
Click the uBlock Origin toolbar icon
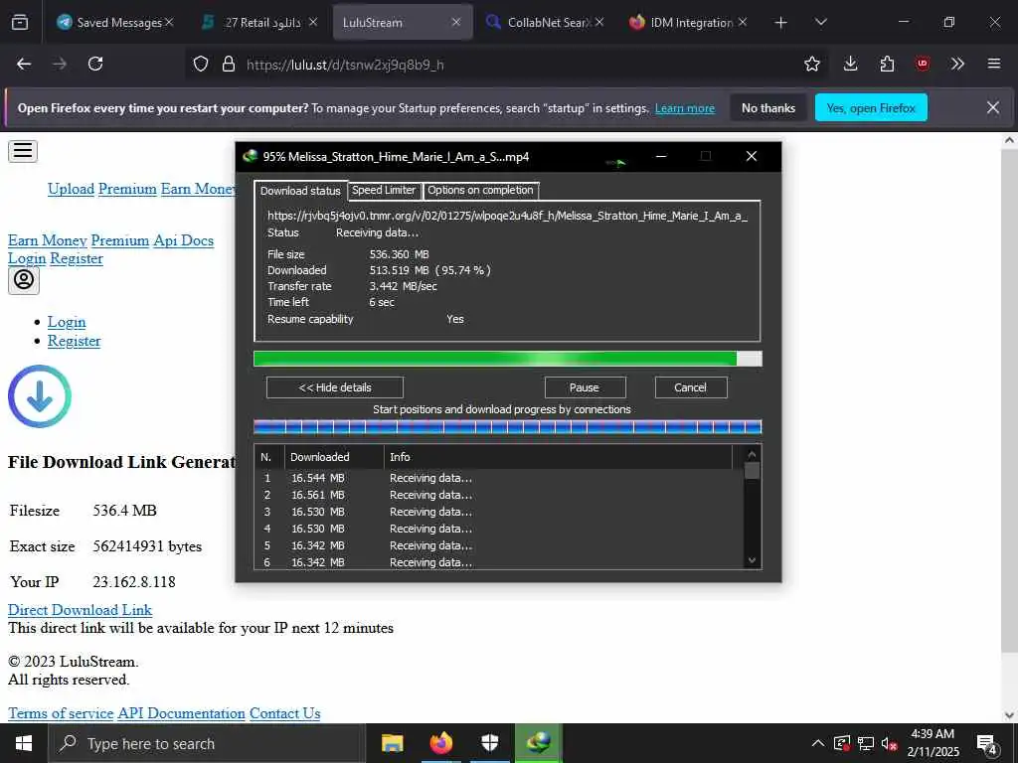(923, 64)
